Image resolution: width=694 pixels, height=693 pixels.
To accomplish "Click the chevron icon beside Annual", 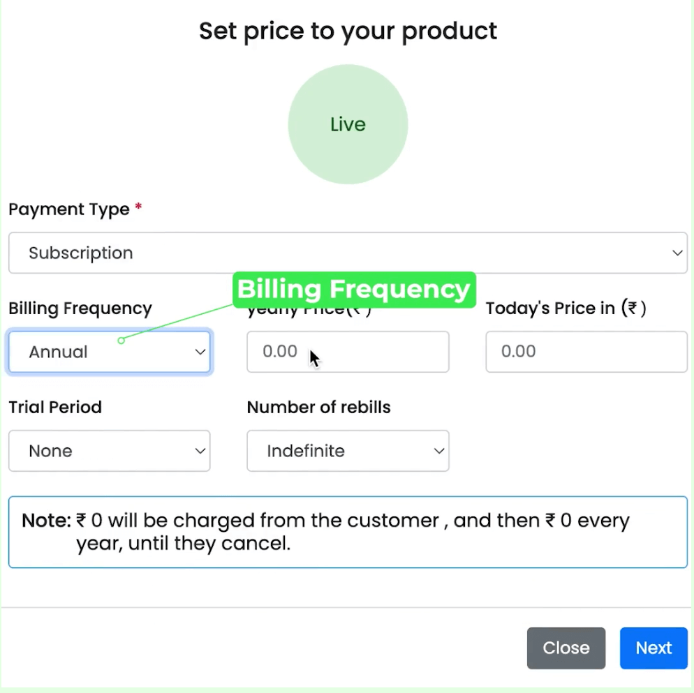I will tap(200, 352).
